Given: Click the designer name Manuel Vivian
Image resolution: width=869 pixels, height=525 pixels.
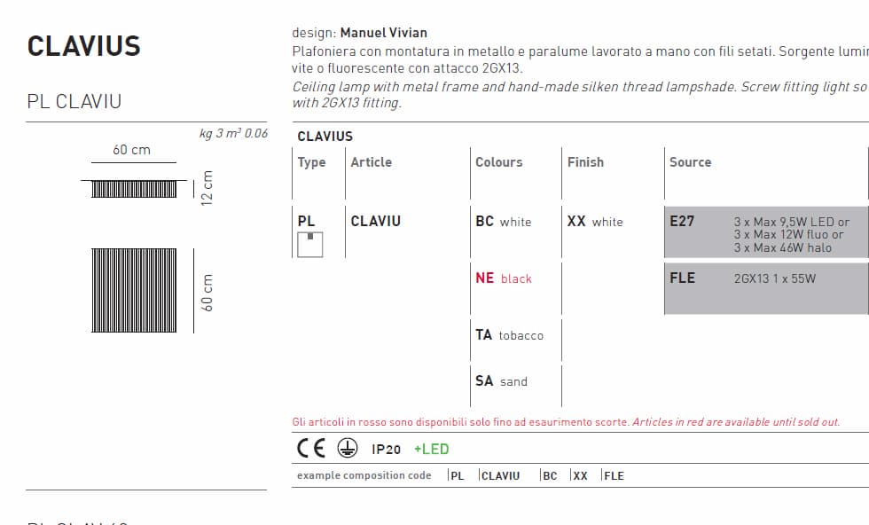Looking at the screenshot, I should [x=383, y=33].
